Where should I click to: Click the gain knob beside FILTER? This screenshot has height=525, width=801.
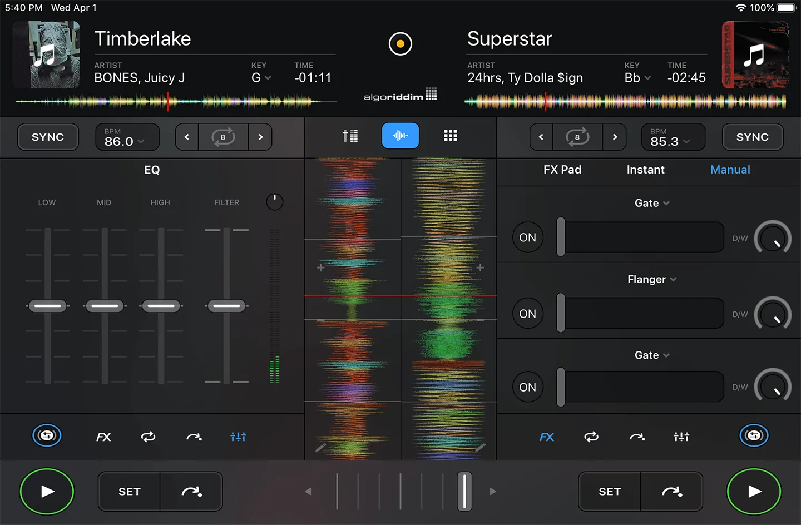click(x=274, y=201)
